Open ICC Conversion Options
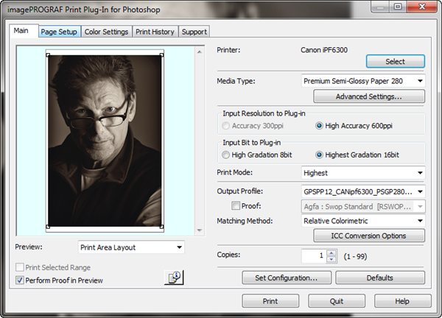The width and height of the screenshot is (442, 318). [368, 236]
